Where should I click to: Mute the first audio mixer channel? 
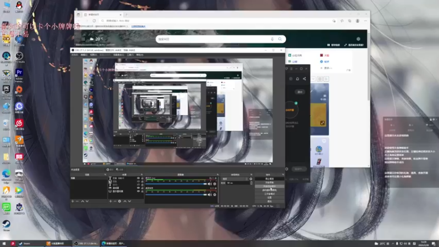[210, 184]
